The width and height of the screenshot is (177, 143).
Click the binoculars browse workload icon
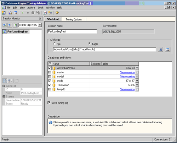coord(161,49)
